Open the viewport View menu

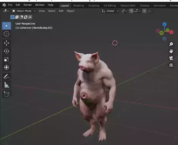coord(42,11)
